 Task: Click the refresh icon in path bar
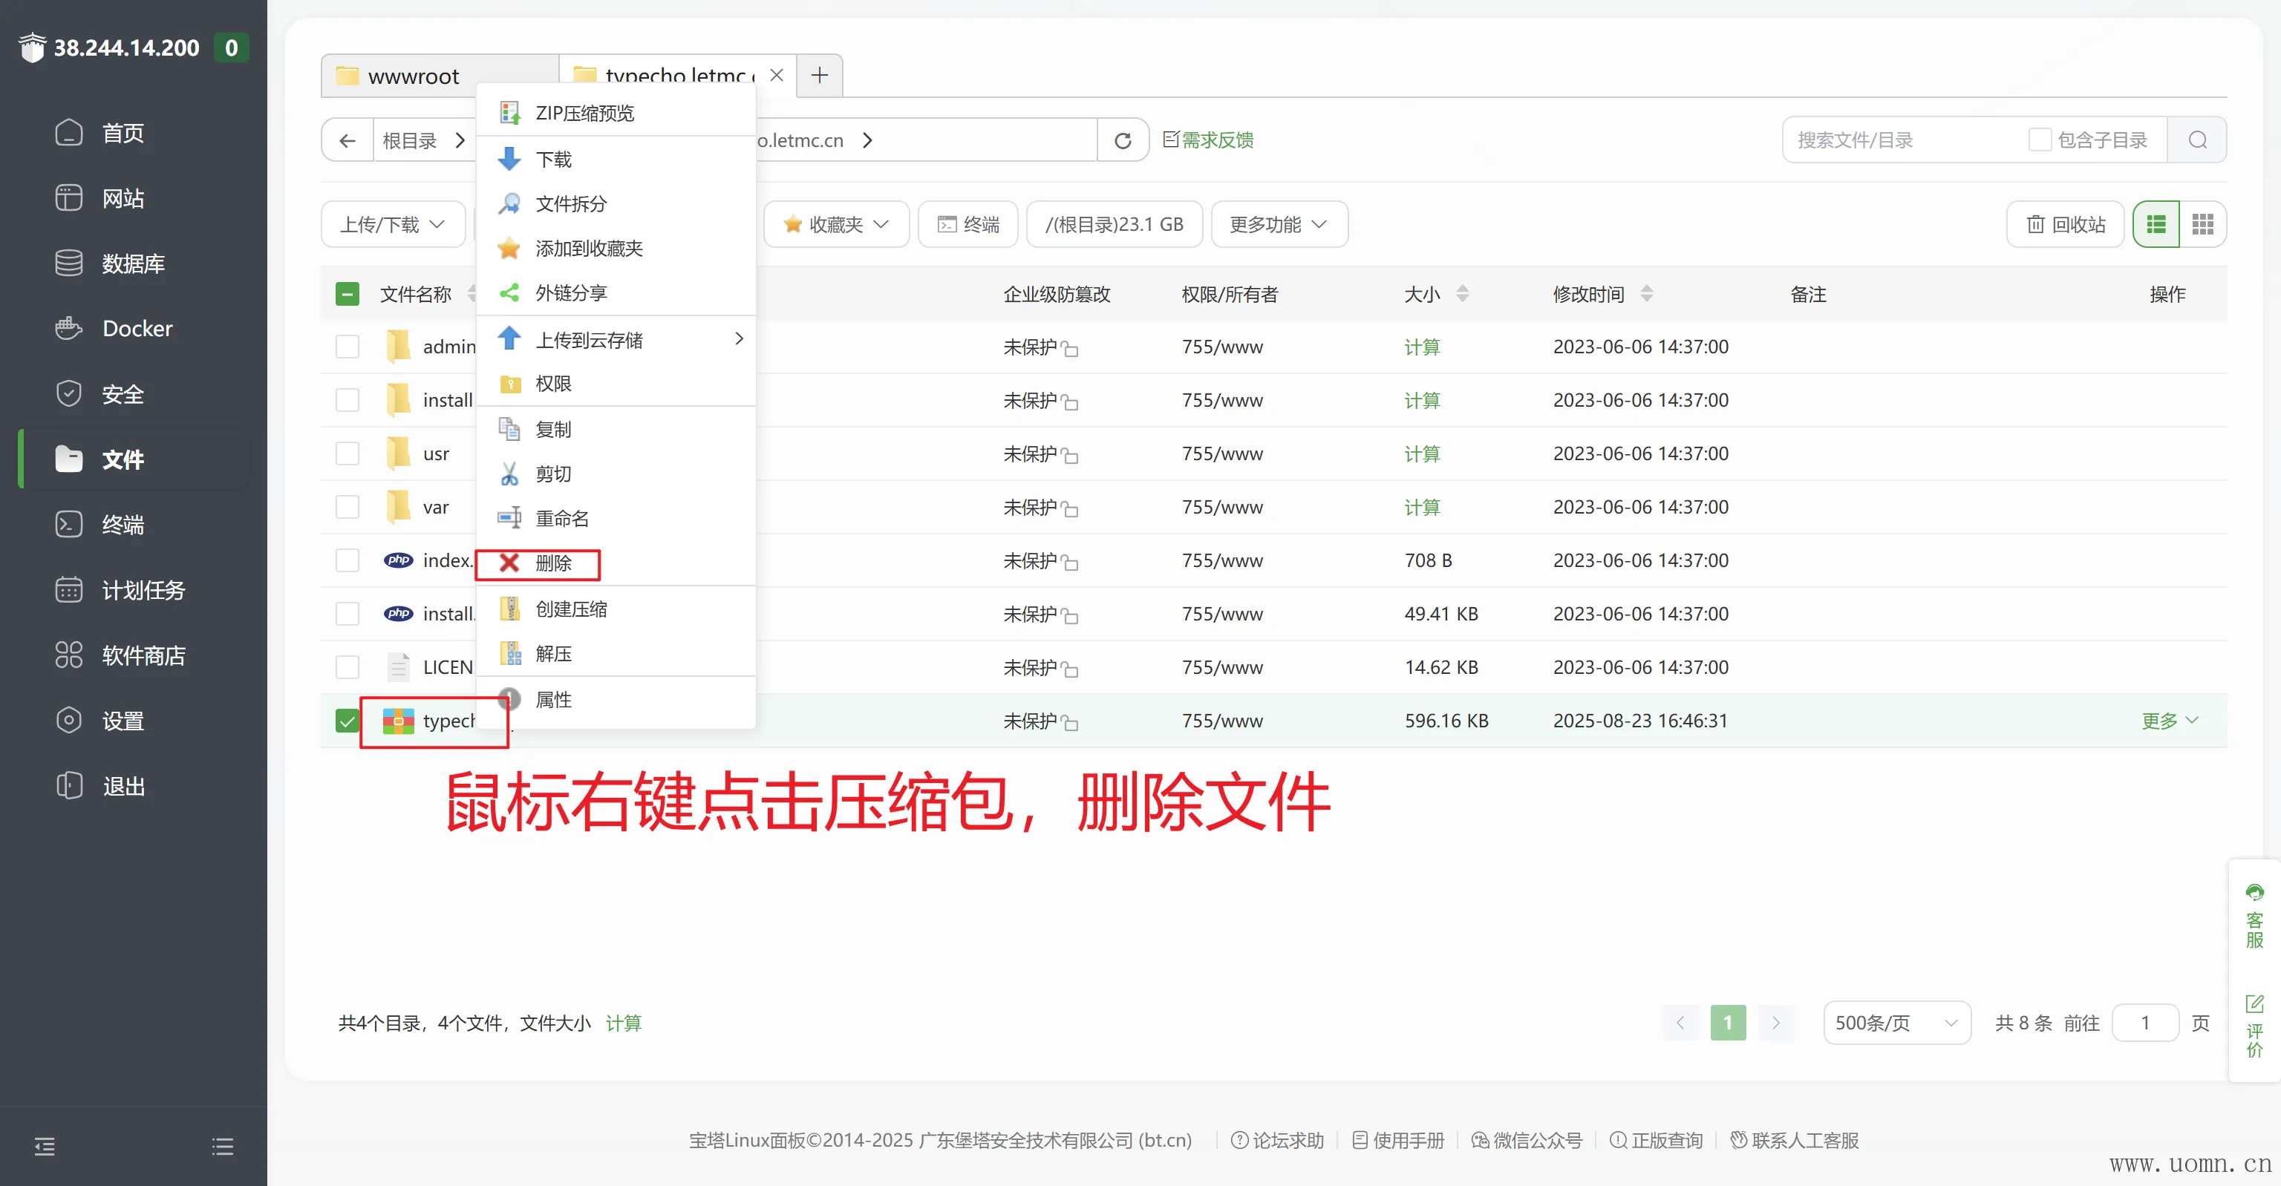[x=1122, y=141]
